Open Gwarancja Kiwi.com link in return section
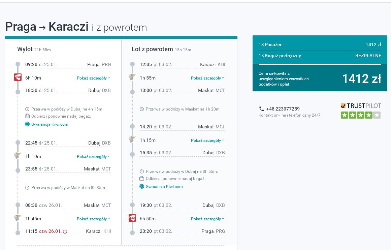Image resolution: width=391 pixels, height=250 pixels. [164, 187]
